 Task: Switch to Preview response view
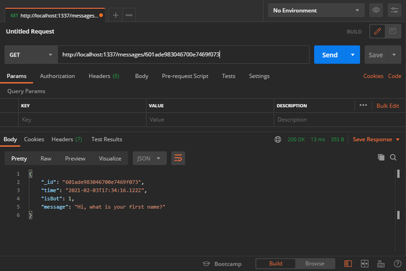[x=75, y=158]
